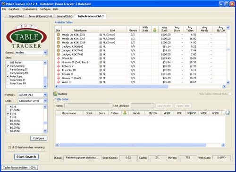Click the Buddies icon below the tables list
The height and width of the screenshot is (172, 236).
pyautogui.click(x=55, y=94)
